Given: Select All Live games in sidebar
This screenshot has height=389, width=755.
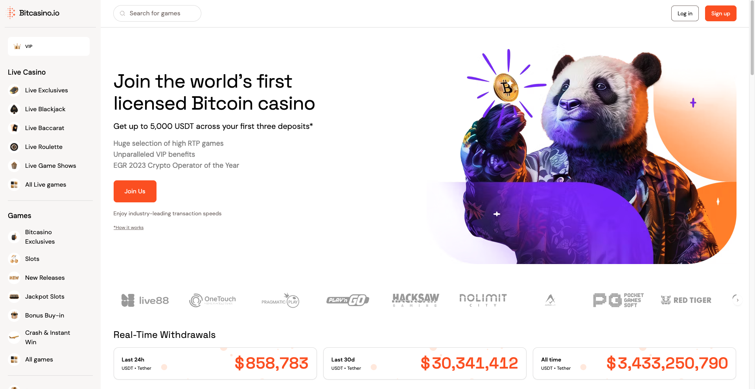Looking at the screenshot, I should (46, 185).
